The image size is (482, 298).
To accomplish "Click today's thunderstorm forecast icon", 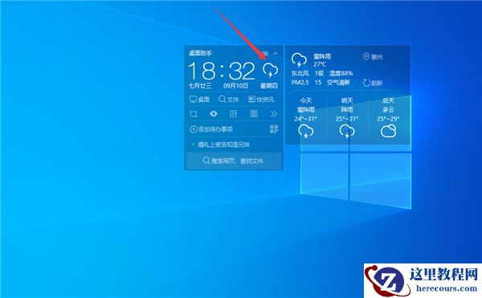I will [306, 132].
